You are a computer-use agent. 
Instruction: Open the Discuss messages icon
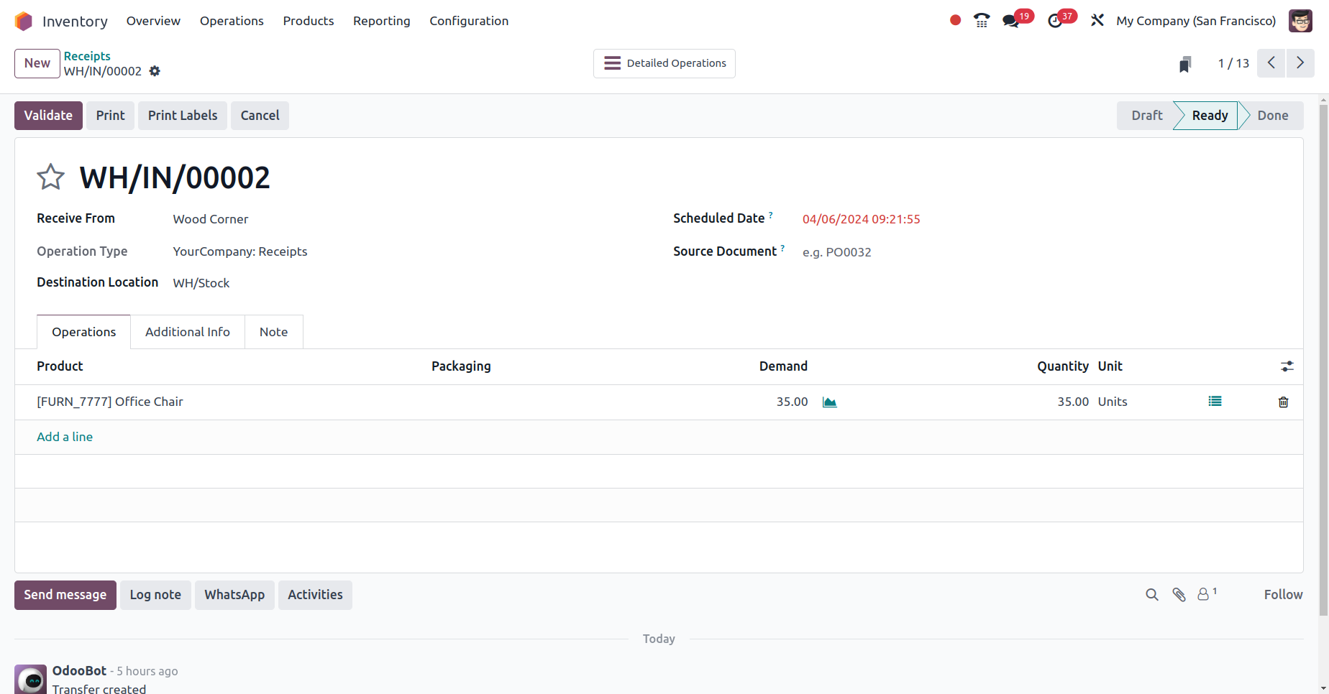click(1011, 21)
